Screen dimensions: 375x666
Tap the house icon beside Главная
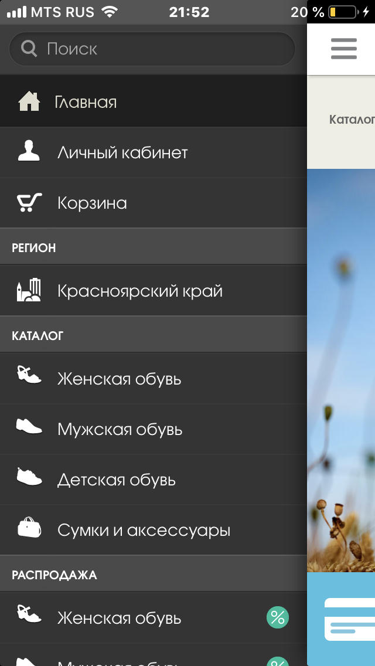pyautogui.click(x=29, y=102)
